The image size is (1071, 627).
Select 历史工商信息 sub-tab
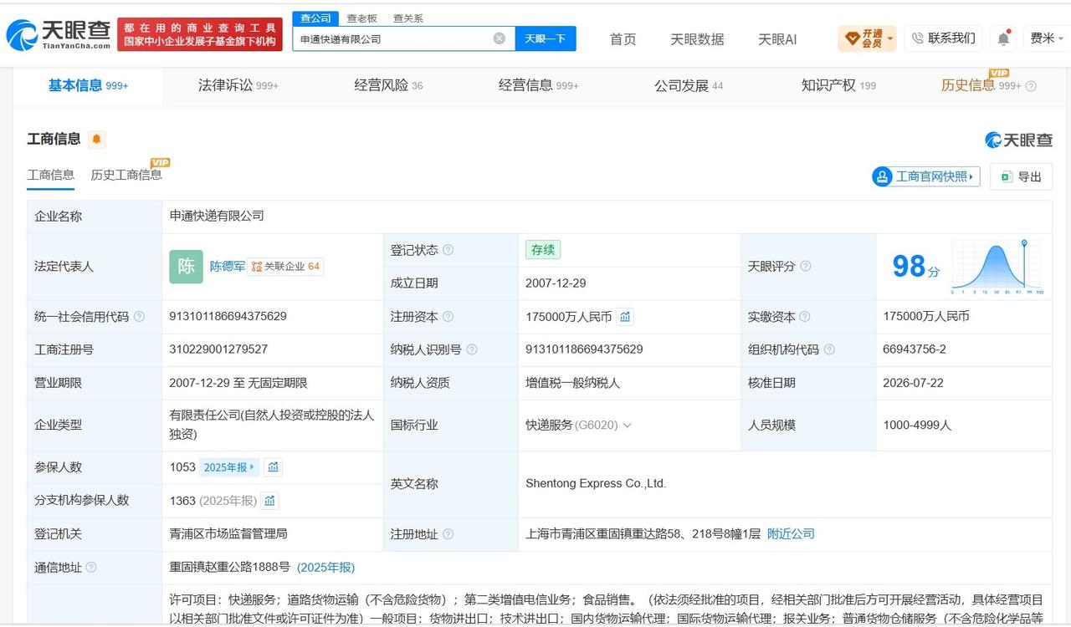pyautogui.click(x=126, y=175)
